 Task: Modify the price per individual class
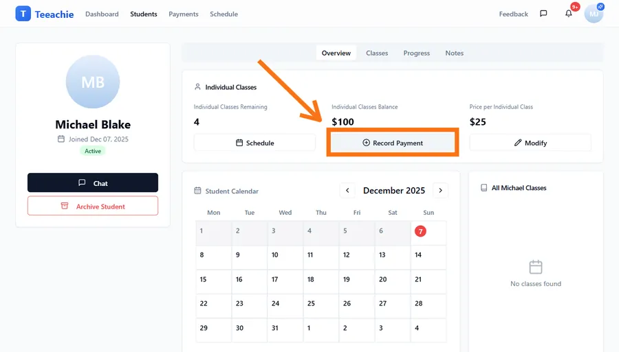click(530, 143)
